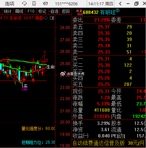Select 卖三 price 25.35
The image size is (146, 148).
point(104,39)
